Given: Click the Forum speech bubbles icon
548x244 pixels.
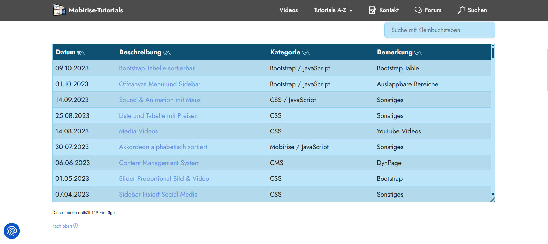Looking at the screenshot, I should 418,10.
